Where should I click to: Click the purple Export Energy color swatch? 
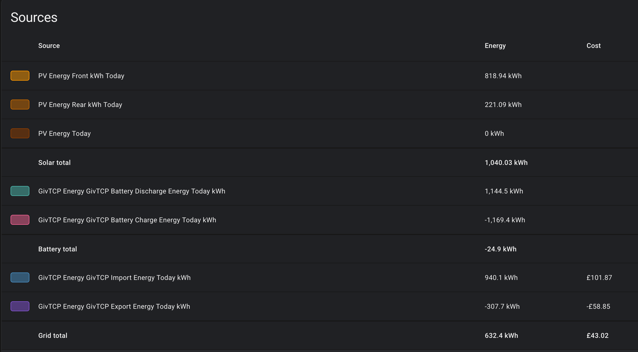tap(20, 306)
